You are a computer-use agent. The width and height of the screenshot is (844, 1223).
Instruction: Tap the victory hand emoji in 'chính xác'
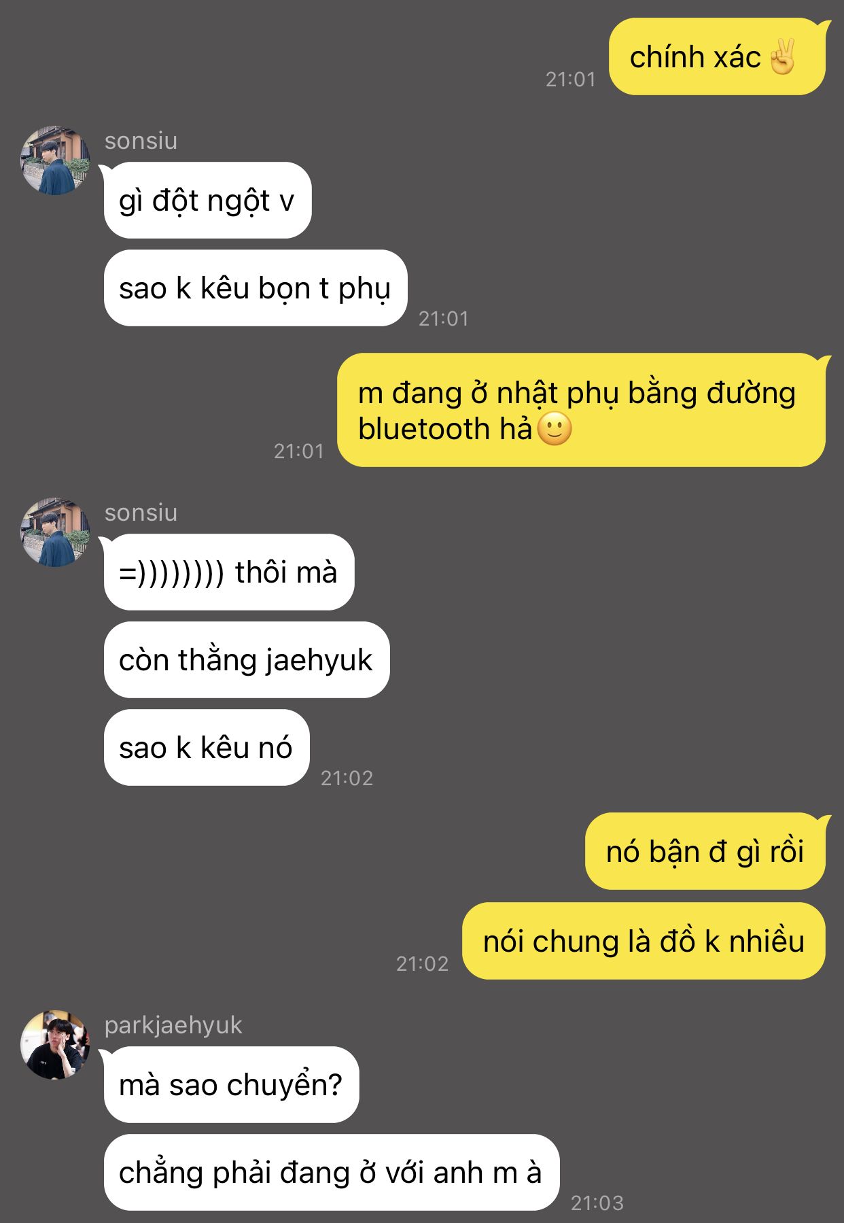click(x=782, y=57)
